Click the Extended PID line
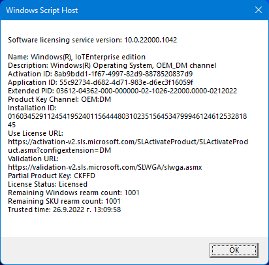Viewport: 269px width, 265px height. [122, 91]
